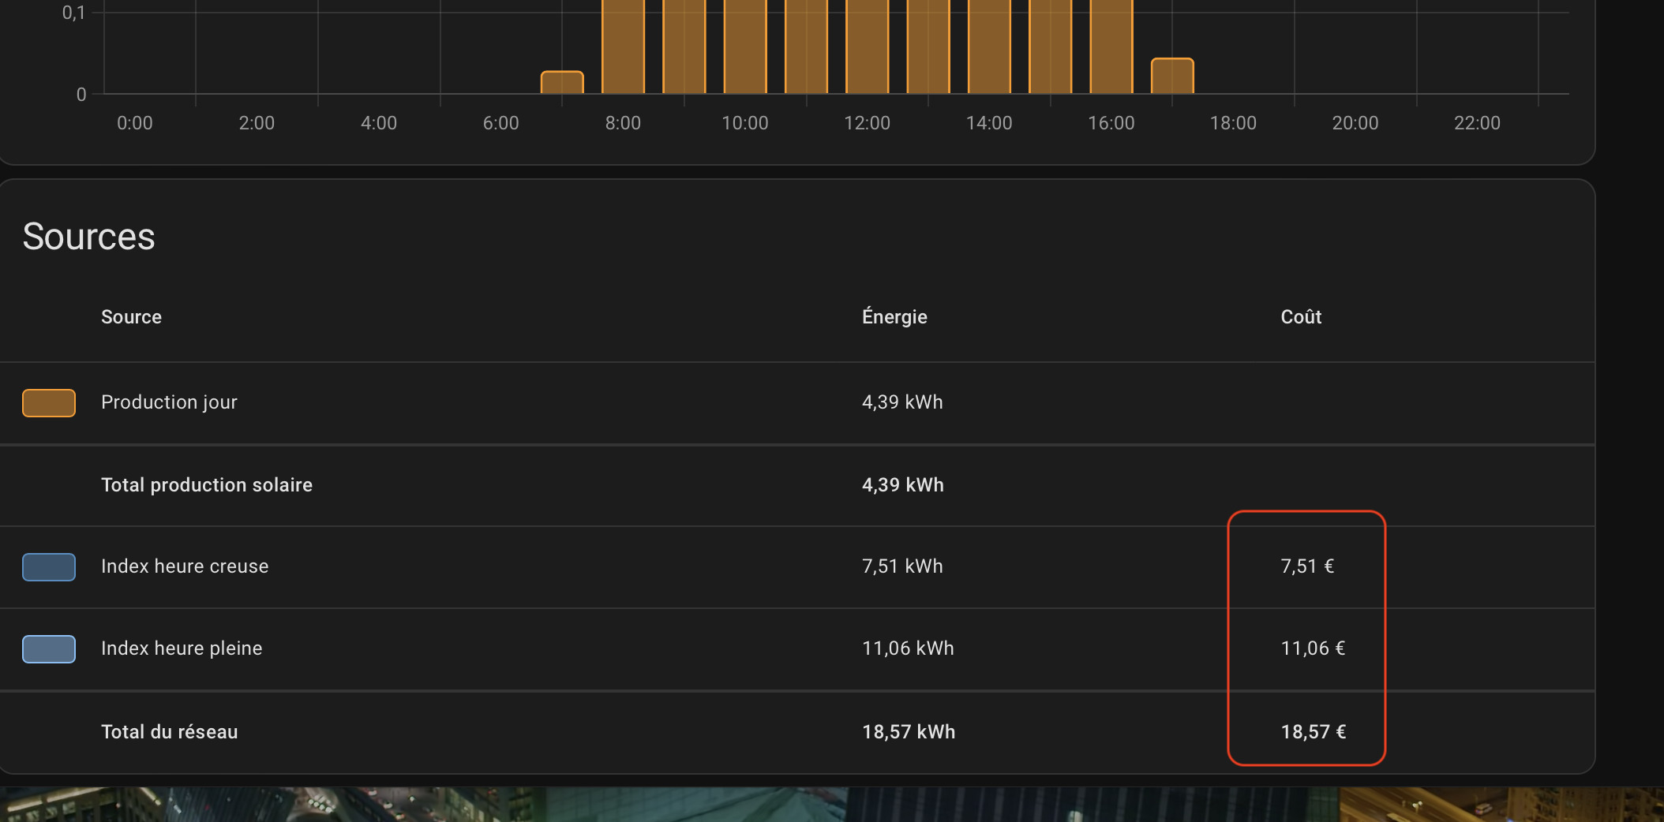The width and height of the screenshot is (1664, 822).
Task: Click the Total production solaire row label
Action: point(207,485)
